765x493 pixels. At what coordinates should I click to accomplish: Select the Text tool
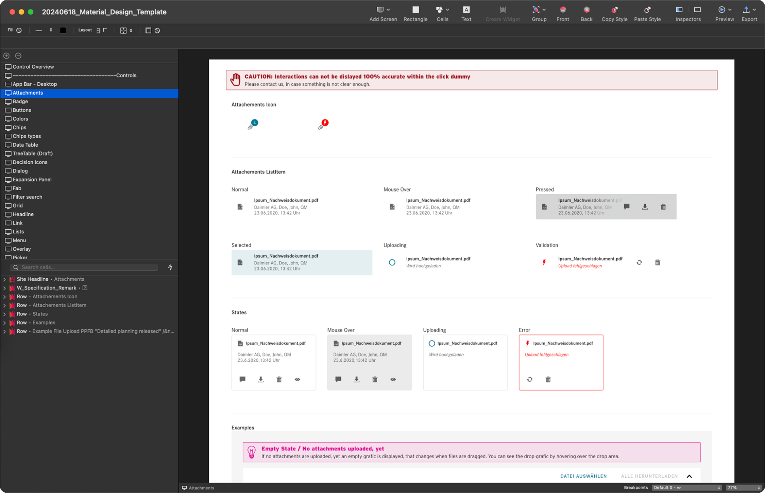pos(466,10)
